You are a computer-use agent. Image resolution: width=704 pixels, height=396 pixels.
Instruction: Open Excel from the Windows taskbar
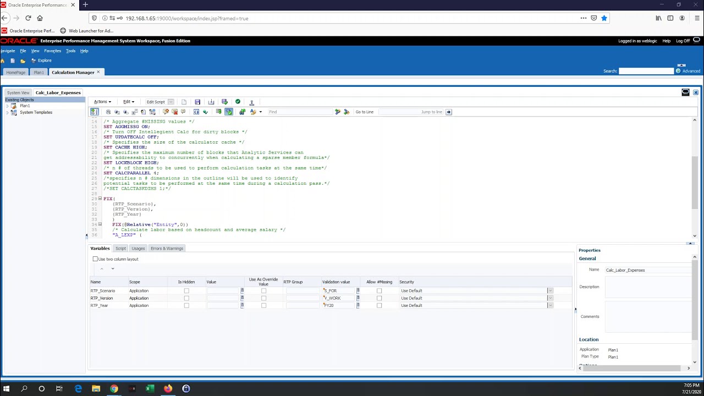pos(149,388)
